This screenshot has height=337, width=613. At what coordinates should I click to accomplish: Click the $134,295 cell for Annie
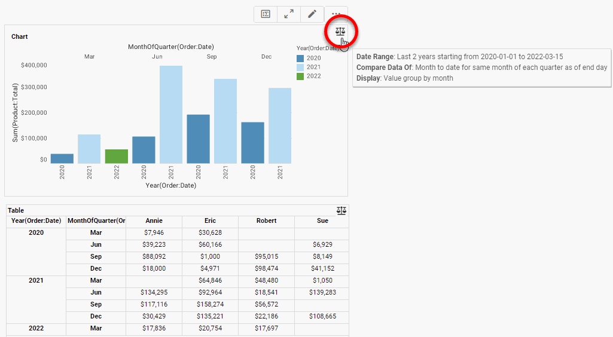(x=154, y=292)
